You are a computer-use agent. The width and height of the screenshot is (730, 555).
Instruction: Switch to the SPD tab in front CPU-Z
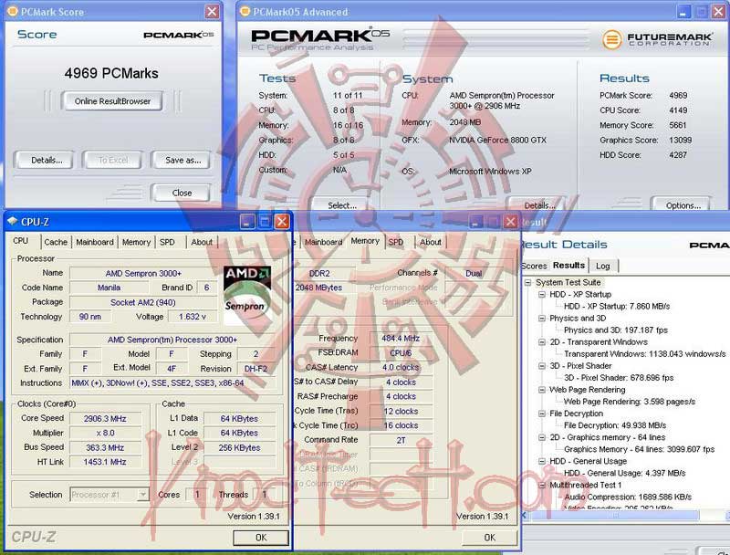tap(167, 242)
